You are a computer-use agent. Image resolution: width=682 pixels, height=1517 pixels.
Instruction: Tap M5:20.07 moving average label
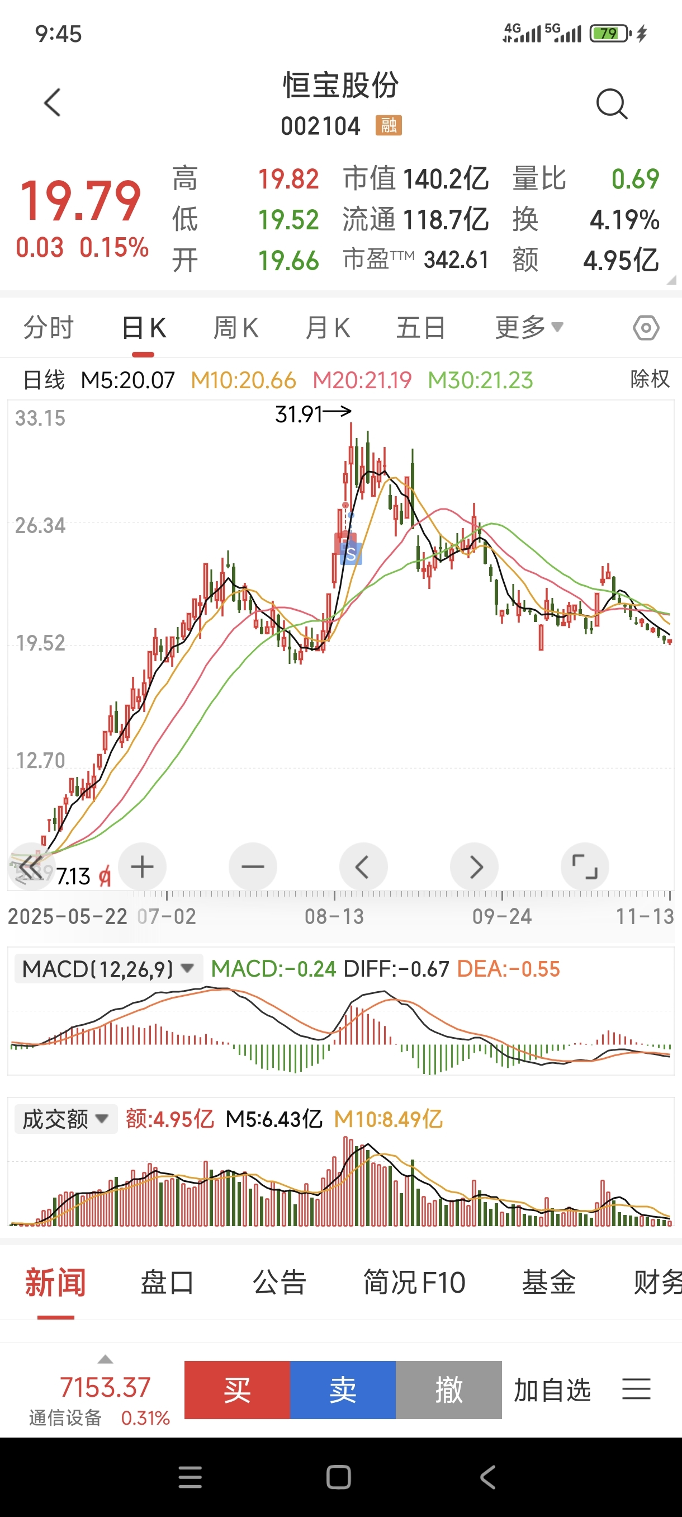[127, 380]
